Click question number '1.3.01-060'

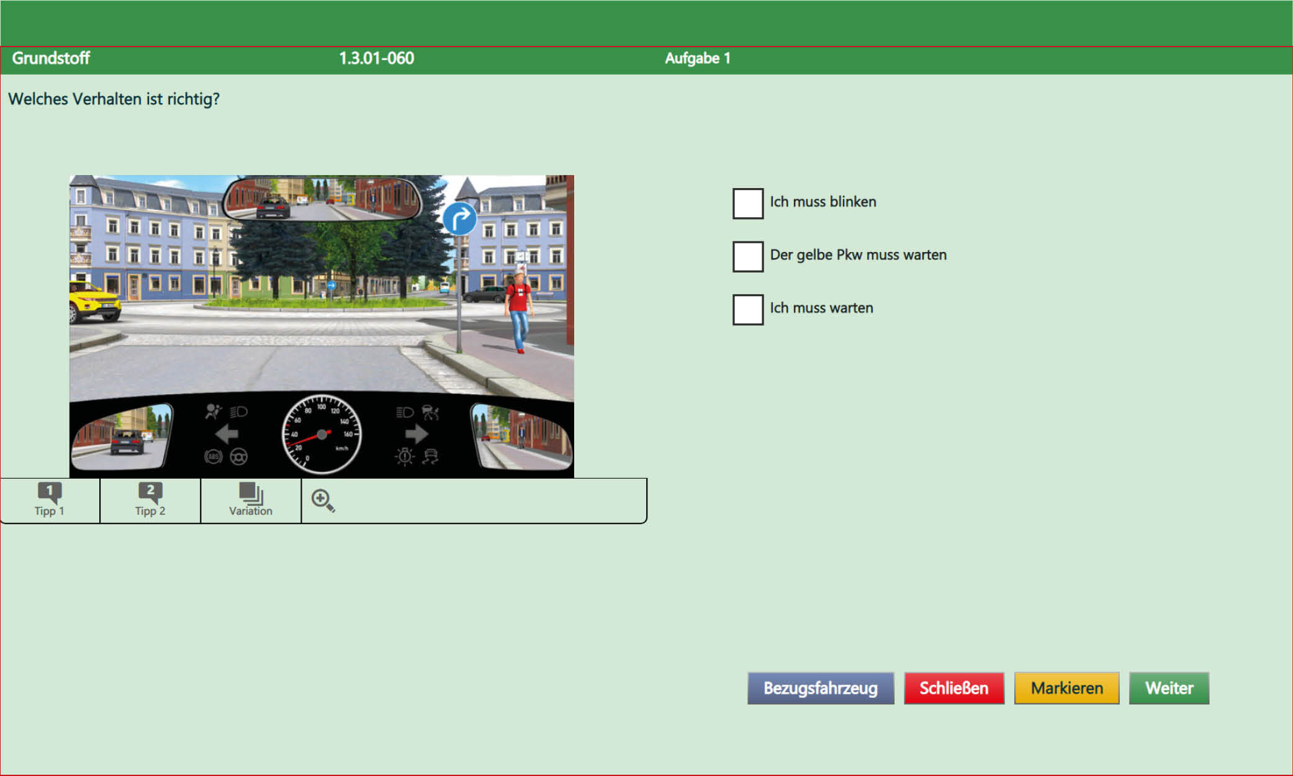[x=376, y=58]
